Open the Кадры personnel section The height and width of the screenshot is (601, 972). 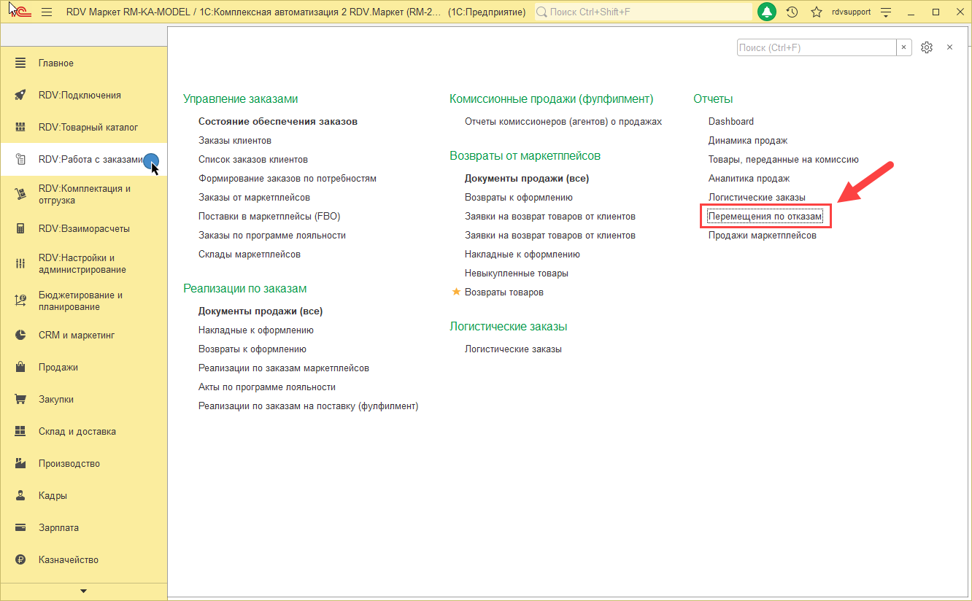point(83,496)
